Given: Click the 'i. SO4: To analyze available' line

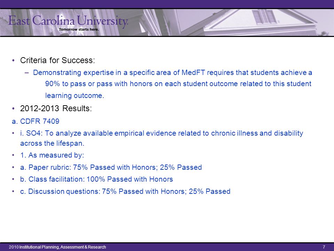Looking at the screenshot, I should tap(162, 134).
